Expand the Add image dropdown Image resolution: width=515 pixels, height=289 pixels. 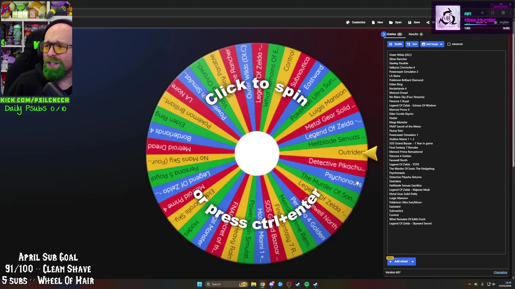coord(441,44)
